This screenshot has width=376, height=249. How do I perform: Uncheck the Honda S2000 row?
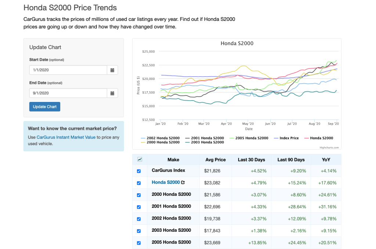point(139,182)
